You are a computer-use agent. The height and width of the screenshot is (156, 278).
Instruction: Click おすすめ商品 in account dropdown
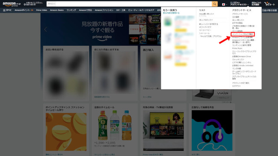pos(237,23)
